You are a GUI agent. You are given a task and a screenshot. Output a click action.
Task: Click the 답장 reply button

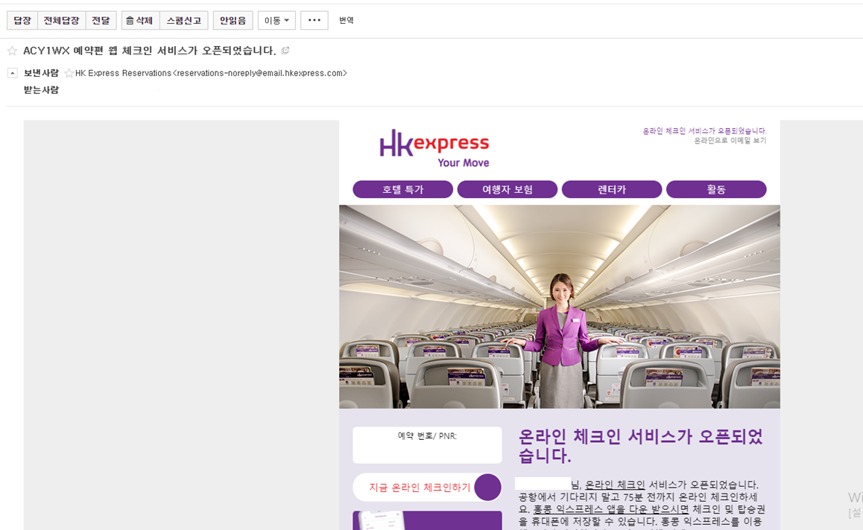22,20
